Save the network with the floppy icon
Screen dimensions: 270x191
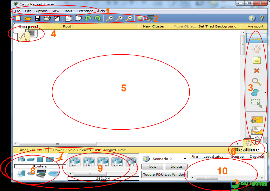pos(38,18)
